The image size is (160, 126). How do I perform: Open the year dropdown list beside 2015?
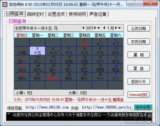coord(98,28)
